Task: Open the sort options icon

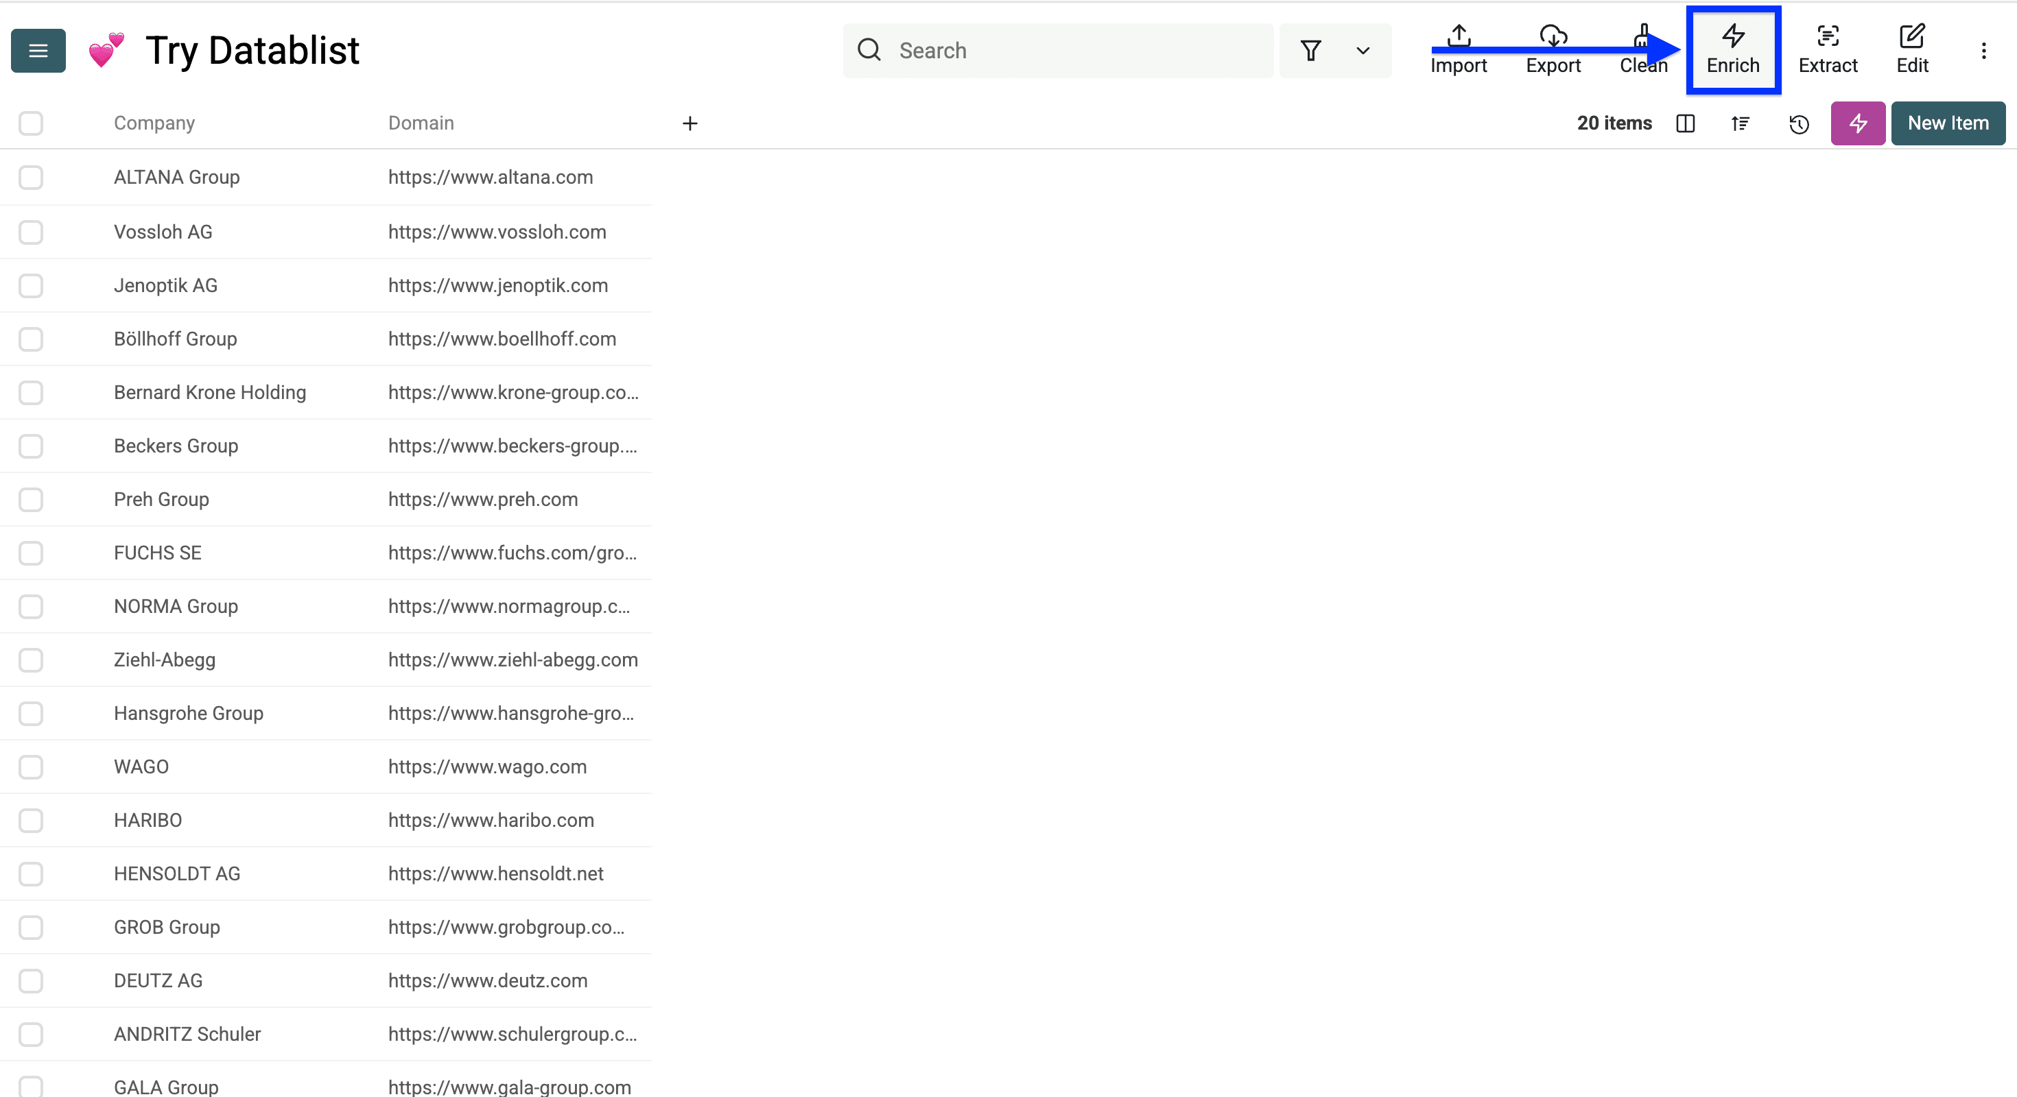Action: pos(1740,123)
